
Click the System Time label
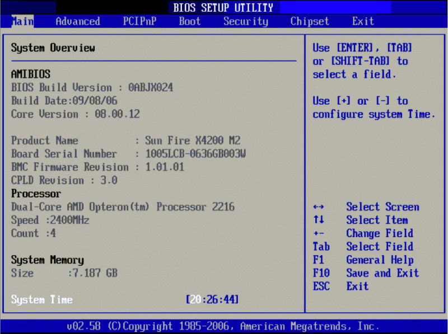coord(41,300)
